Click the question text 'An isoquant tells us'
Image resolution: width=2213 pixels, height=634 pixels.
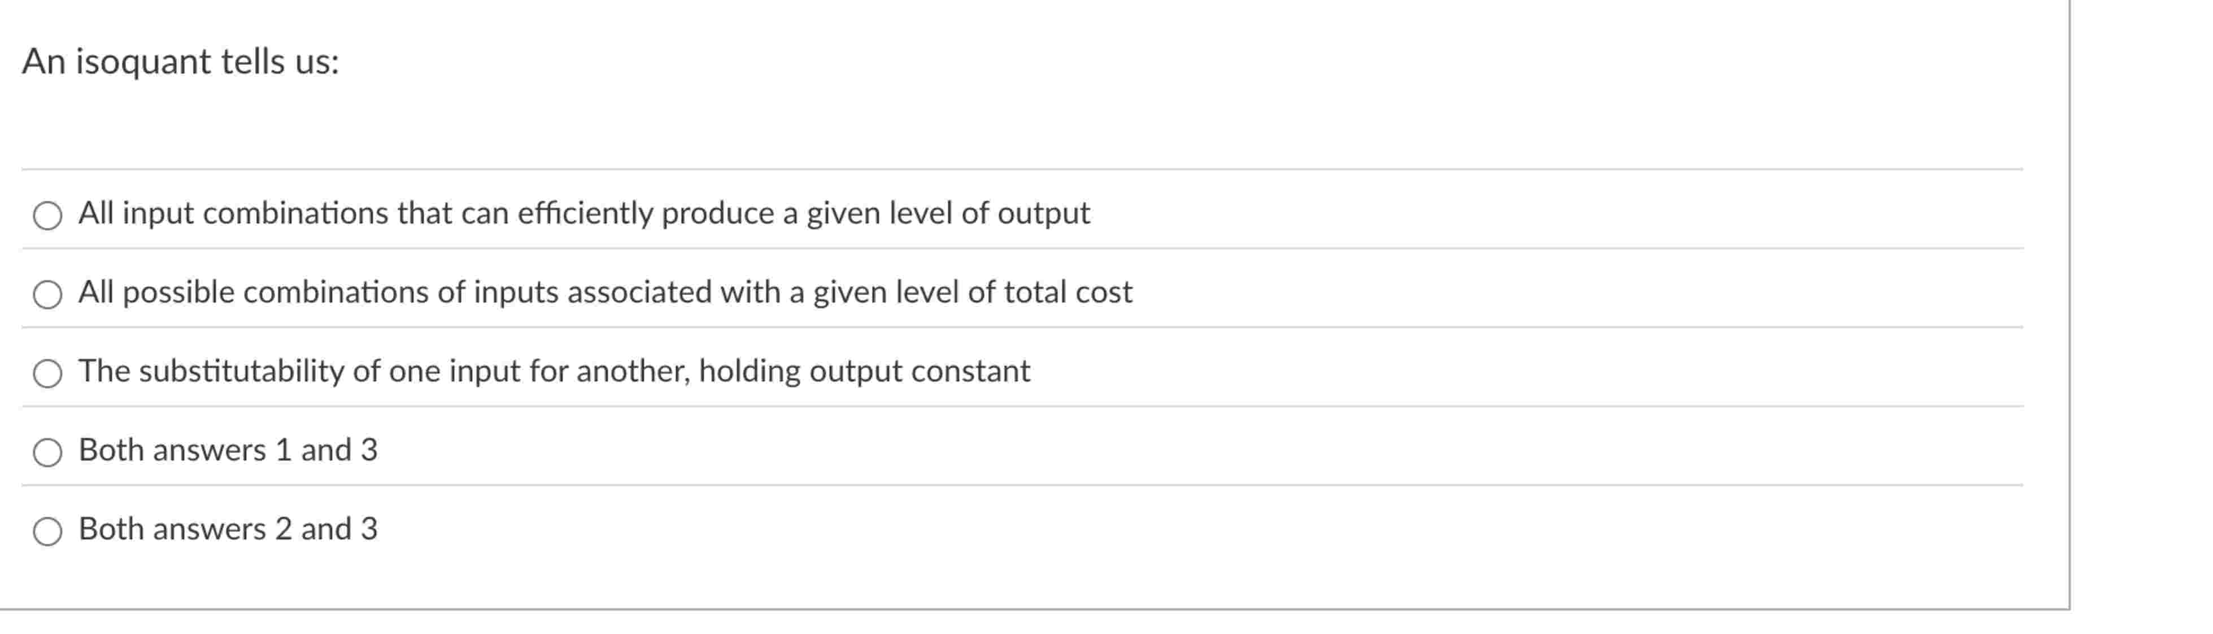[180, 62]
